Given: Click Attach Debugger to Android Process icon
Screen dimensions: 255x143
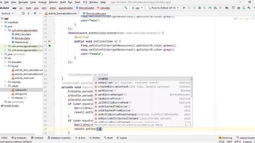Looking at the screenshot, I should [x=215, y=8].
